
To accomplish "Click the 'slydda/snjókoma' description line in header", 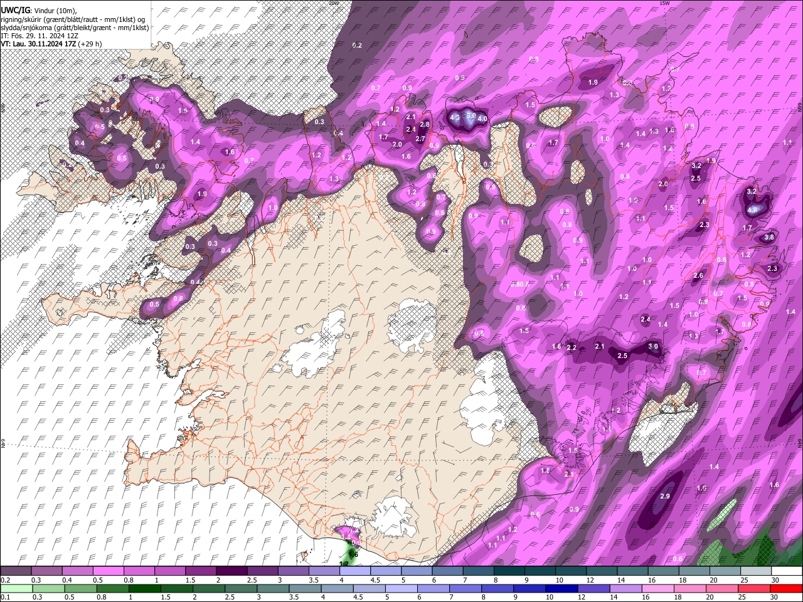I will click(75, 28).
